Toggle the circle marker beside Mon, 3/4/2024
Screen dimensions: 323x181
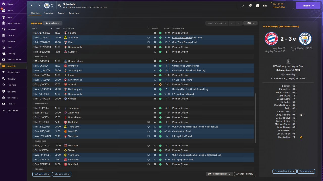click(34, 146)
